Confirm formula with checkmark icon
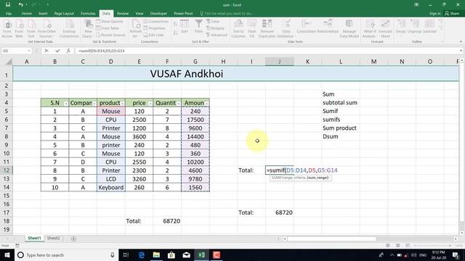Image resolution: width=465 pixels, height=261 pixels. [57, 51]
